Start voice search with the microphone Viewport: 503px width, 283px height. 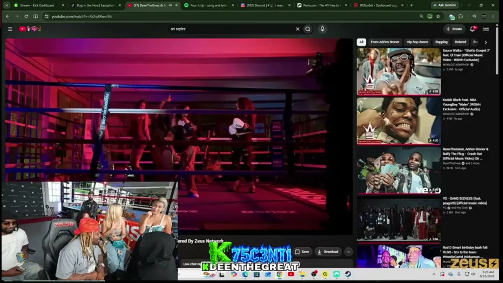(x=322, y=29)
